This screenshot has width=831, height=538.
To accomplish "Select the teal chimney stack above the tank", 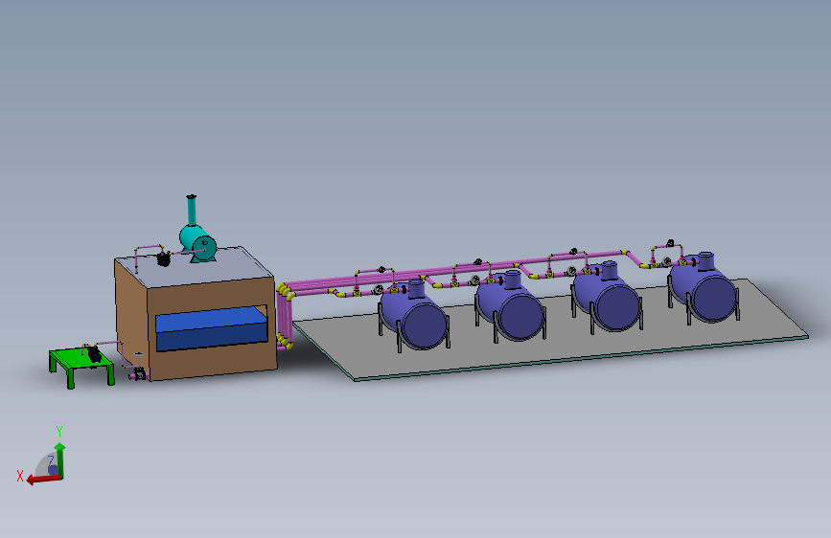I will pos(192,211).
